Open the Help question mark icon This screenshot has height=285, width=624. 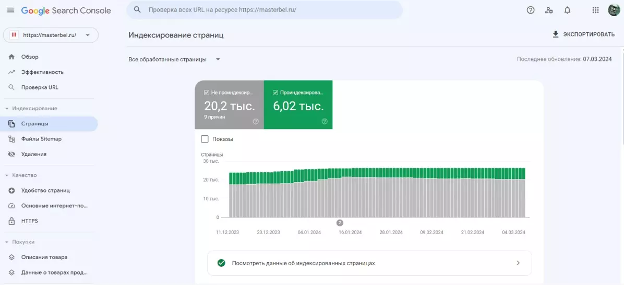pyautogui.click(x=531, y=10)
